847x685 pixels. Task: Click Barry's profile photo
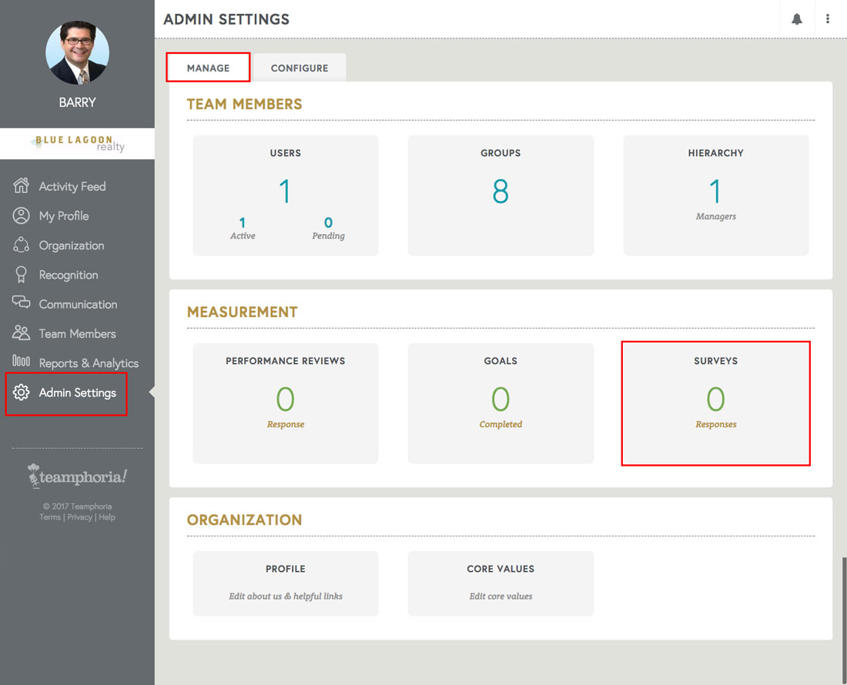[77, 52]
